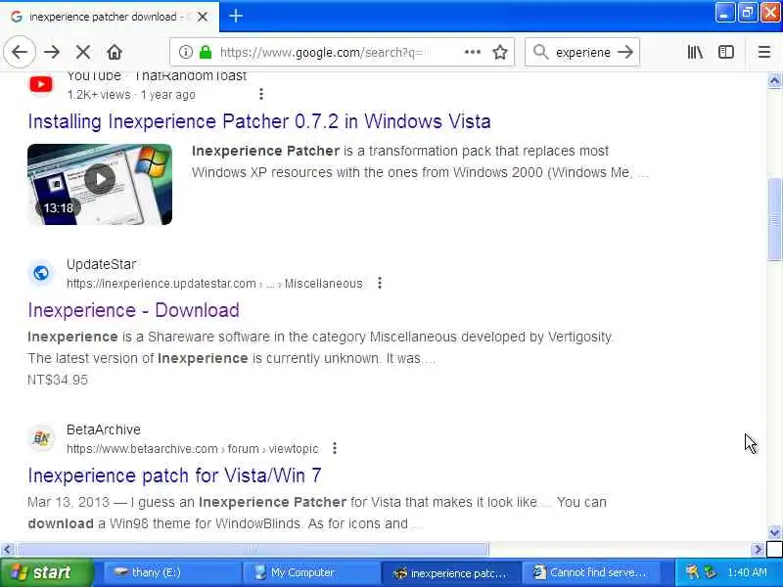The height and width of the screenshot is (587, 783).
Task: Click the second system tray icon
Action: 710,572
